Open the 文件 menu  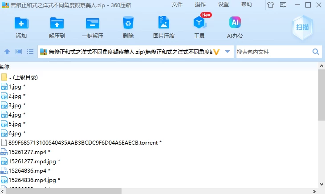tap(177, 4)
